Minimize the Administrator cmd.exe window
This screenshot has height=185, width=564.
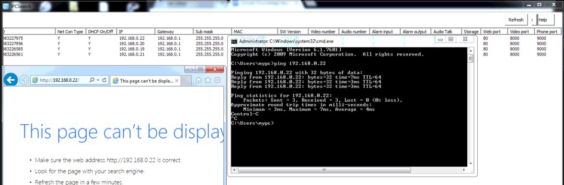tap(440, 39)
